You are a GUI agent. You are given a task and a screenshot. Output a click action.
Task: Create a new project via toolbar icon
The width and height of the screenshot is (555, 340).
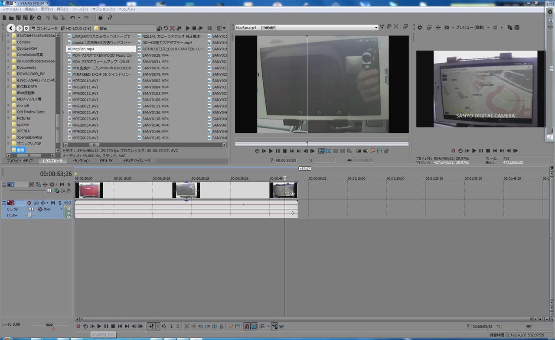(4, 18)
